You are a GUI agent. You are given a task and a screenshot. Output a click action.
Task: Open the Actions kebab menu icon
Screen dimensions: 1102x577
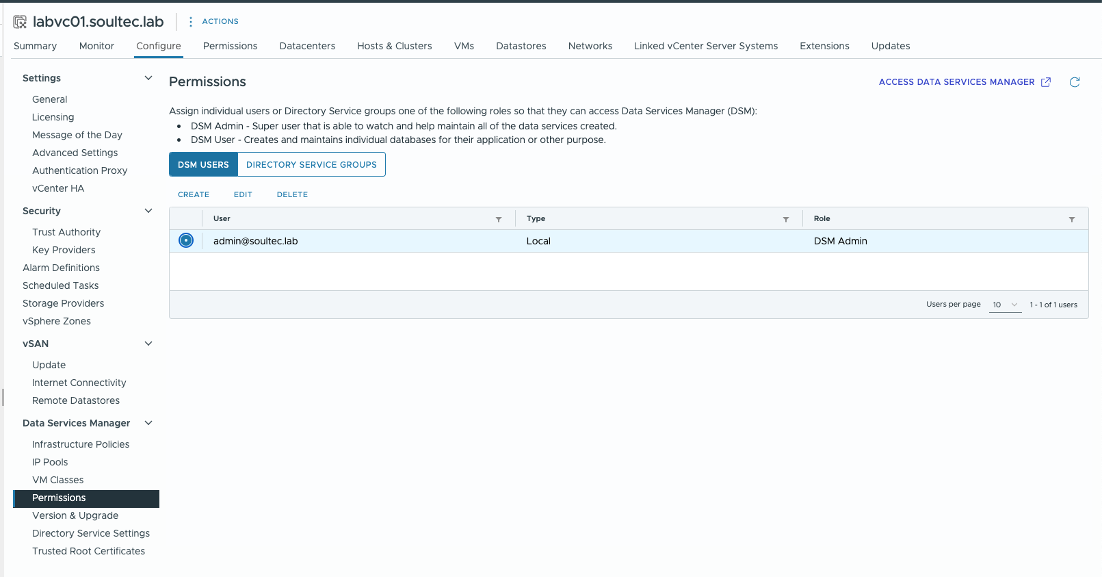click(x=191, y=22)
